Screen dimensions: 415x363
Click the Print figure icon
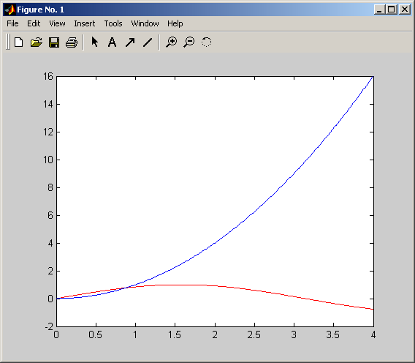(x=72, y=42)
